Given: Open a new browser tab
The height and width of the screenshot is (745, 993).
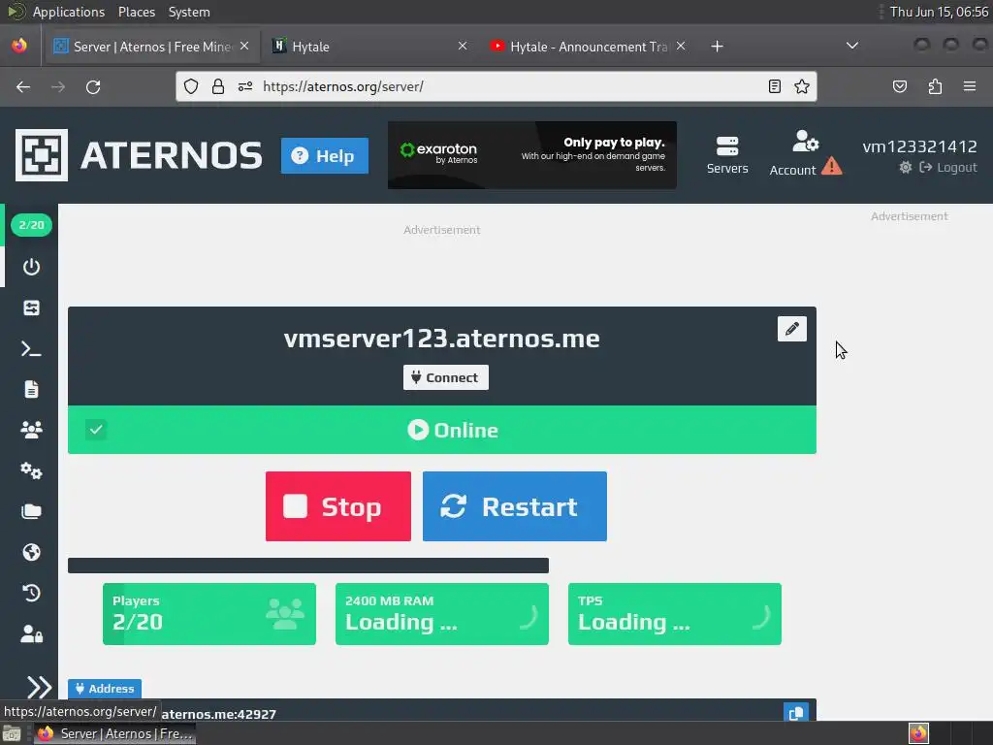Looking at the screenshot, I should [717, 47].
